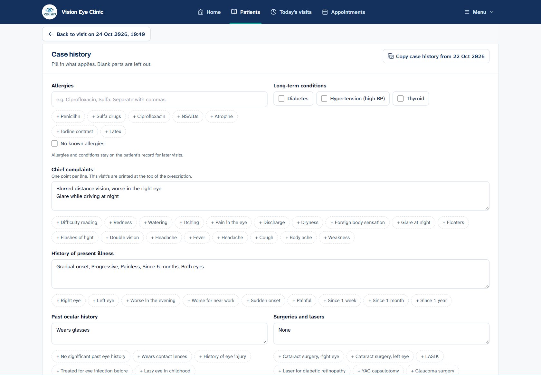541x375 pixels.
Task: Add No significant past eye history
Action: pyautogui.click(x=91, y=356)
